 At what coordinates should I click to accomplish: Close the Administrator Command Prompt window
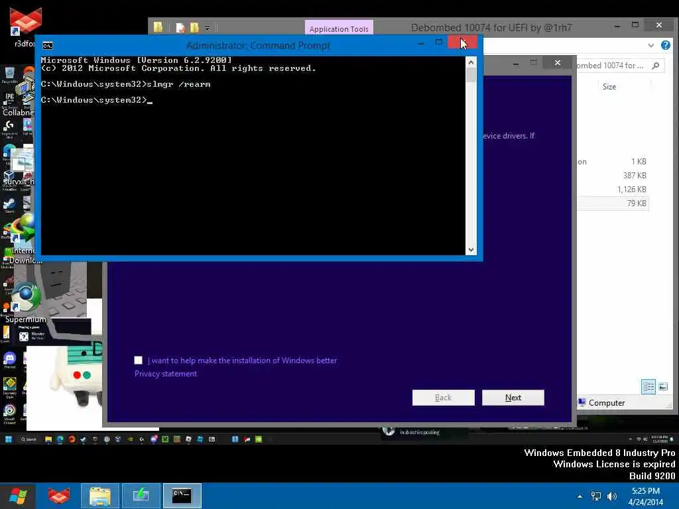(x=463, y=42)
